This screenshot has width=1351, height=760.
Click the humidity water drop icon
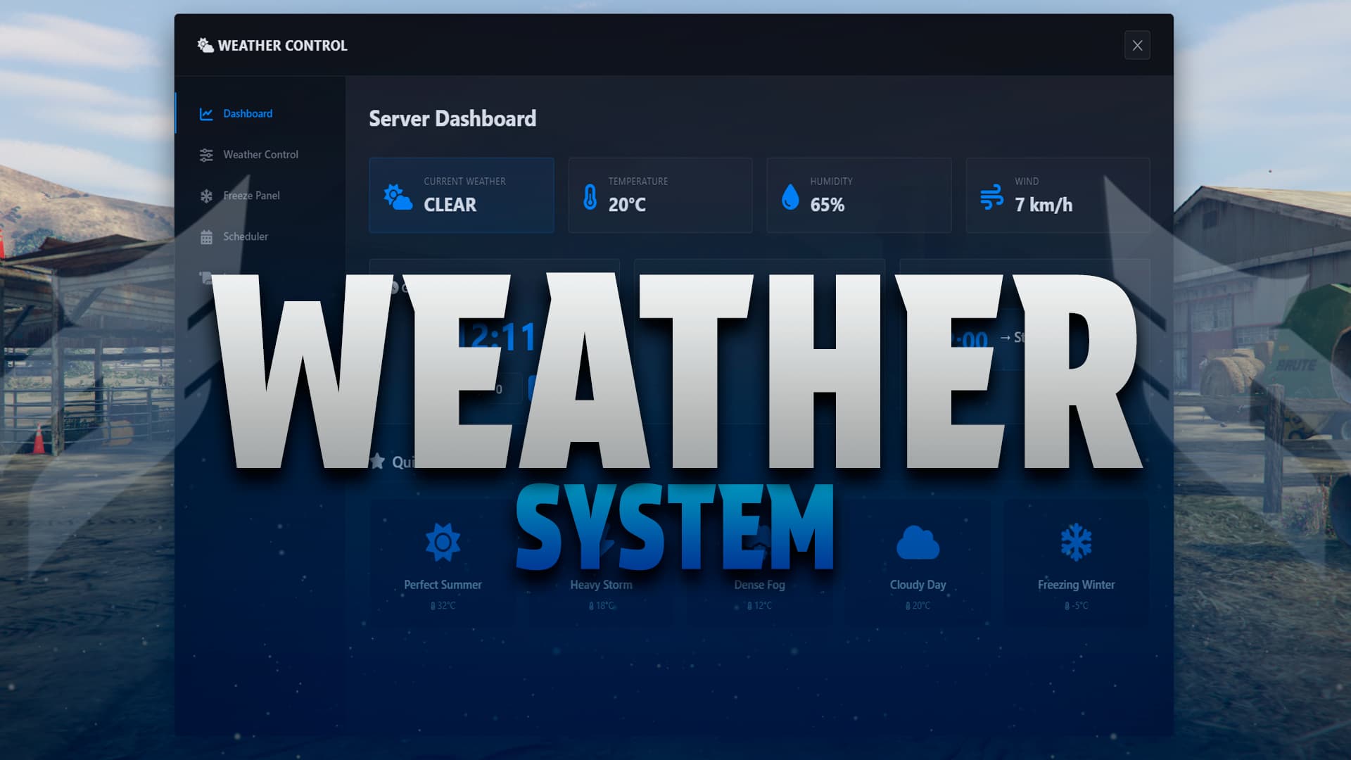point(790,197)
